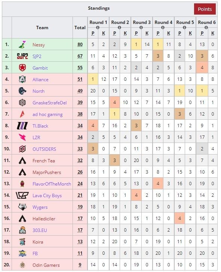221x272 pixels.
Task: Click the Round 1 info icon
Action: coord(98,27)
